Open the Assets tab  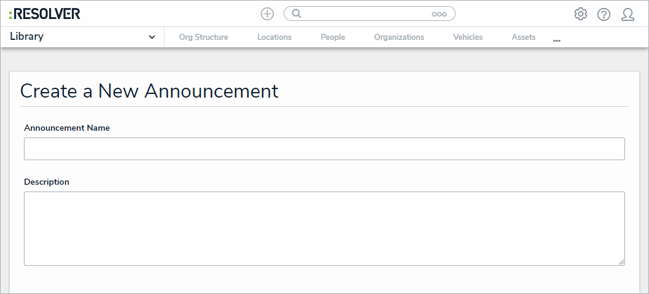click(524, 37)
